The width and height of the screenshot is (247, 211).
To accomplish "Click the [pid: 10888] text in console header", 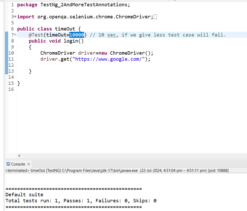I will click(x=218, y=171).
